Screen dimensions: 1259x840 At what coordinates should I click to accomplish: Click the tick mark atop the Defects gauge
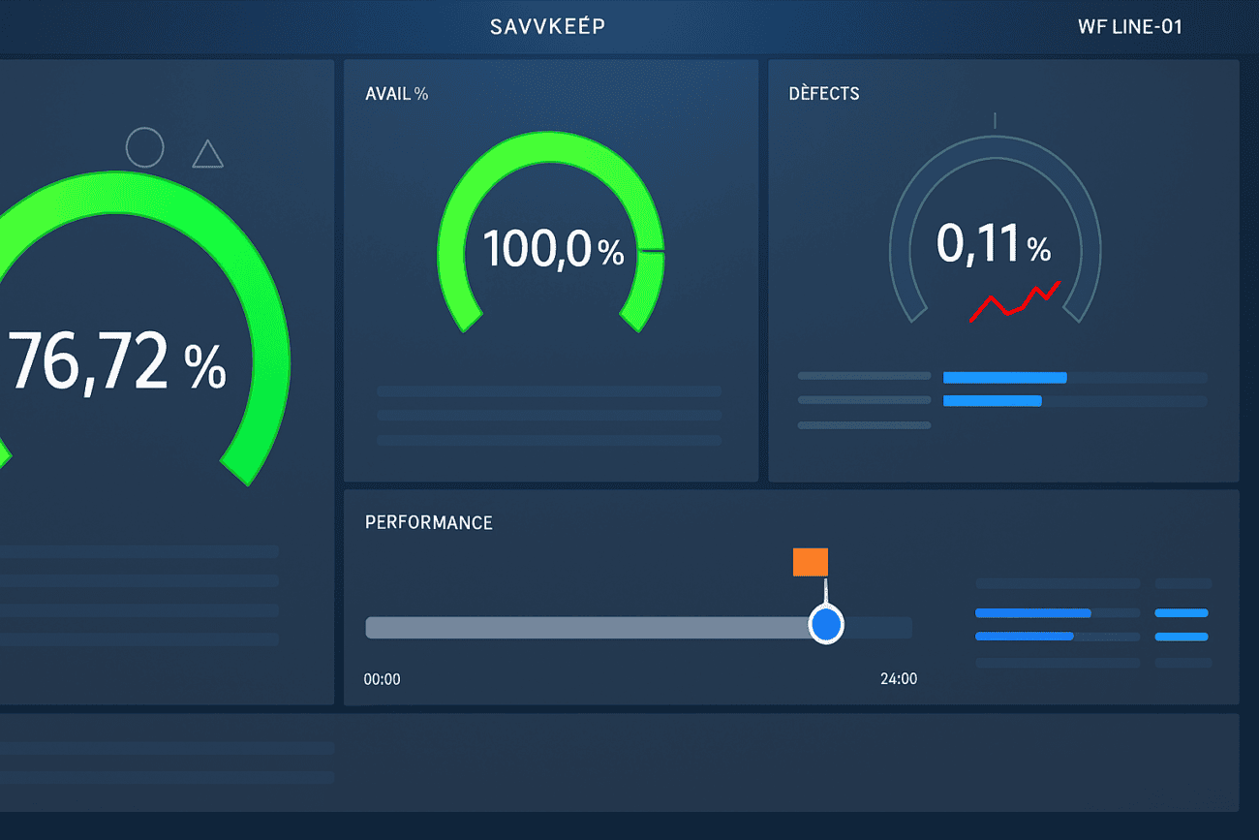point(995,120)
